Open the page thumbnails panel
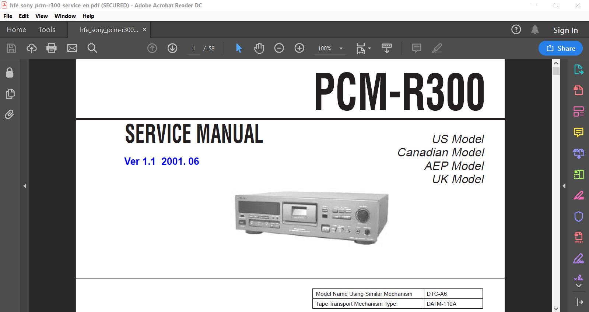589x312 pixels. pos(10,94)
